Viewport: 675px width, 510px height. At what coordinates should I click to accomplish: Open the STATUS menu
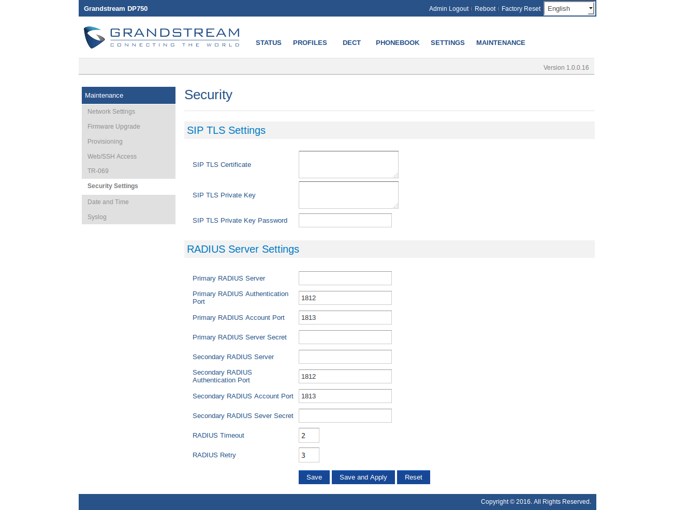pyautogui.click(x=268, y=43)
